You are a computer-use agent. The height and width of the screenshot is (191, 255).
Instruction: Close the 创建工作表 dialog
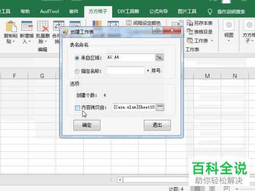point(172,31)
